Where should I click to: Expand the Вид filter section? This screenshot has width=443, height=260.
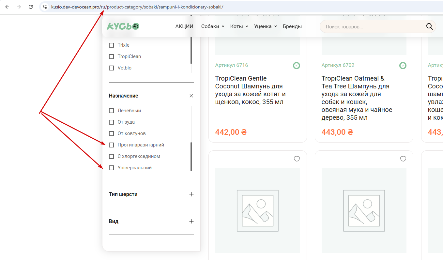(191, 221)
